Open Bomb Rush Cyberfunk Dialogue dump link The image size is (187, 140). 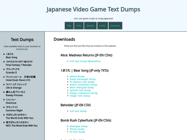pyautogui.click(x=79, y=126)
